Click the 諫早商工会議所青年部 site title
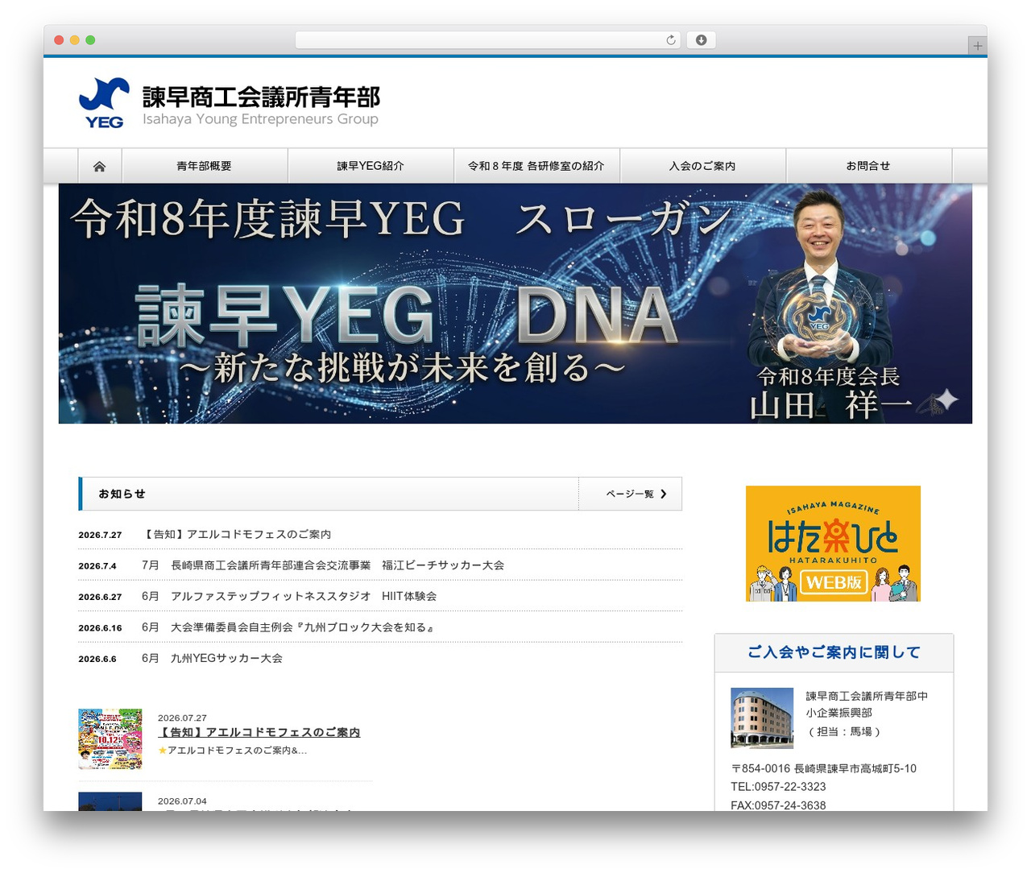Viewport: 1031px width, 873px height. (261, 97)
